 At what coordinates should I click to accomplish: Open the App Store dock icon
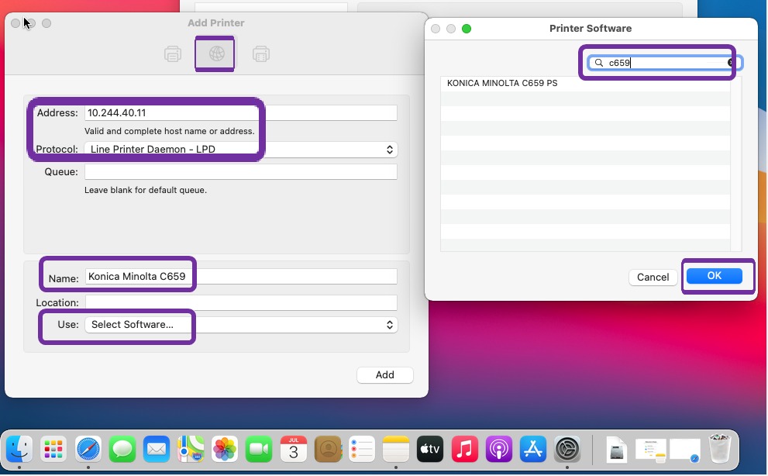tap(533, 448)
